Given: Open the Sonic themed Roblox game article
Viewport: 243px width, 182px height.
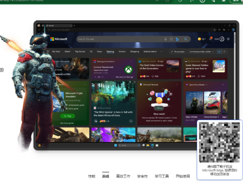Looking at the screenshot, I should [x=205, y=68].
